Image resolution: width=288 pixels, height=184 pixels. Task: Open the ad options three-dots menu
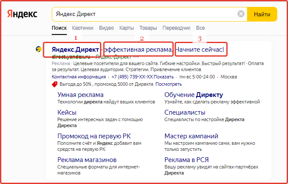pyautogui.click(x=137, y=57)
